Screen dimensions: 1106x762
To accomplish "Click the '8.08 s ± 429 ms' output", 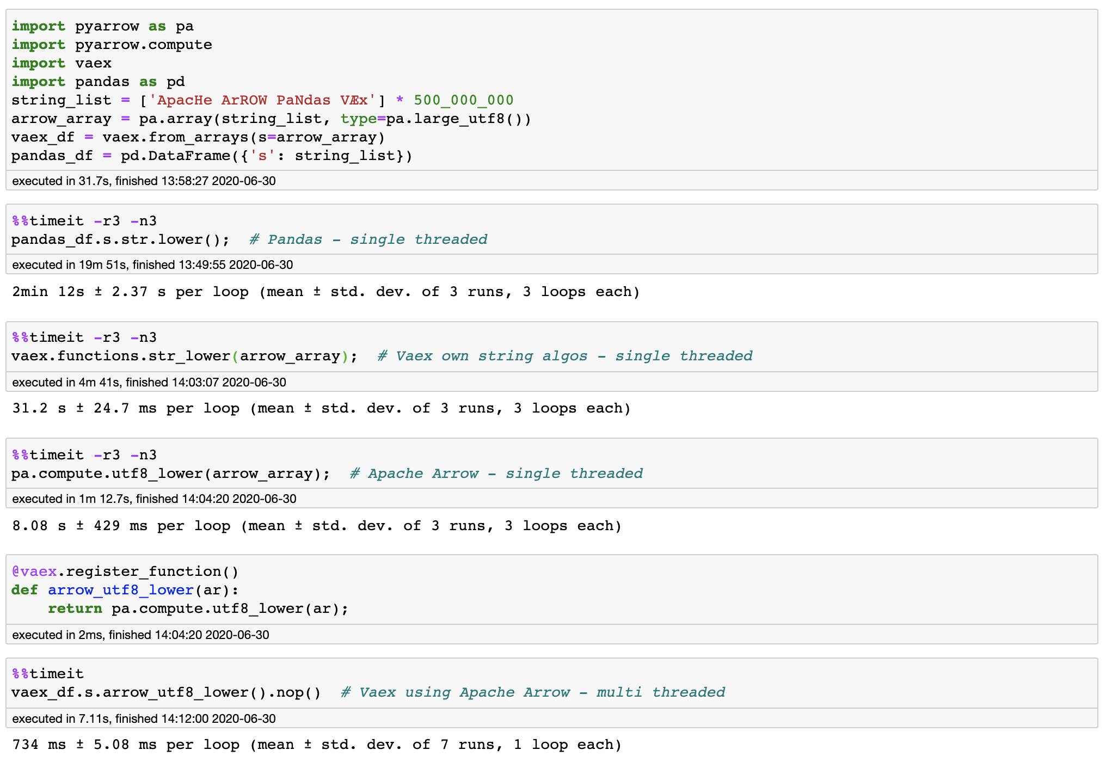I will coord(317,526).
